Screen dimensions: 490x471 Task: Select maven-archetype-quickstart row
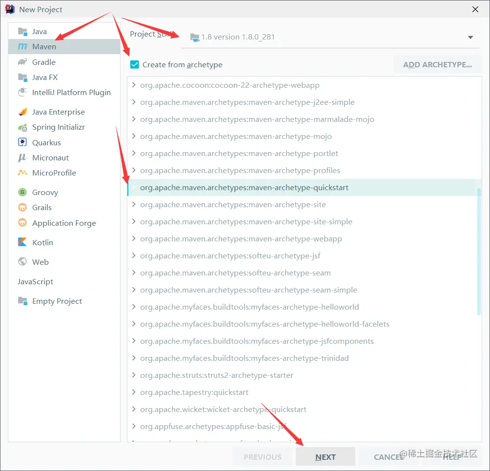coord(305,188)
